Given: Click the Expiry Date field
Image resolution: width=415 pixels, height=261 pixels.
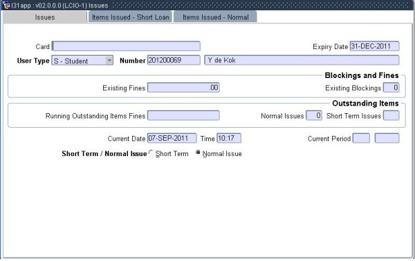Looking at the screenshot, I should pos(374,46).
